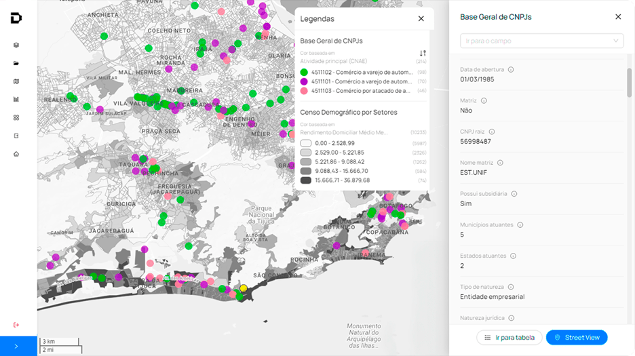Click the COPACABANA label on the map
The width and height of the screenshot is (635, 356).
(387, 232)
